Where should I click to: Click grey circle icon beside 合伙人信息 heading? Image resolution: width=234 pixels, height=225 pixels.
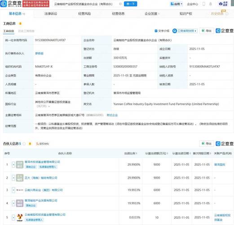tap(24, 144)
